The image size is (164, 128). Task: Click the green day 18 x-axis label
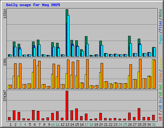[x=91, y=124]
